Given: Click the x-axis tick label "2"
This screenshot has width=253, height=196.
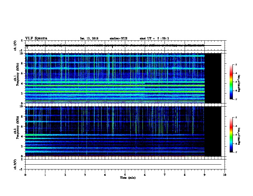Looking at the screenshot, I should 65,175.
